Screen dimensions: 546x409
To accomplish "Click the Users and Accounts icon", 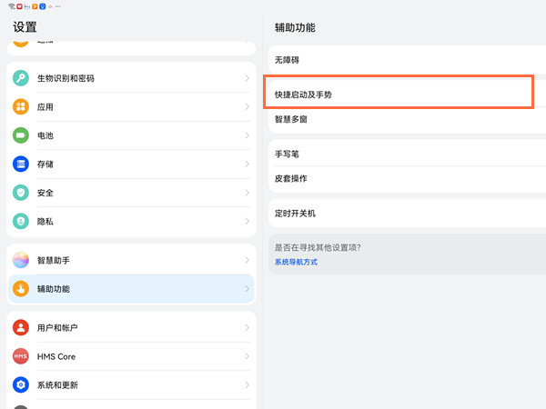I will 21,328.
